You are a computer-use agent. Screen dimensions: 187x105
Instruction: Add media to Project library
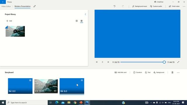pyautogui.click(x=9, y=21)
